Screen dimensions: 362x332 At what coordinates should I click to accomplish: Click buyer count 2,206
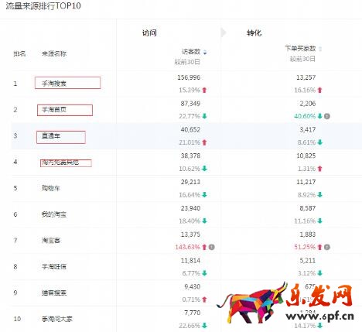(x=308, y=104)
